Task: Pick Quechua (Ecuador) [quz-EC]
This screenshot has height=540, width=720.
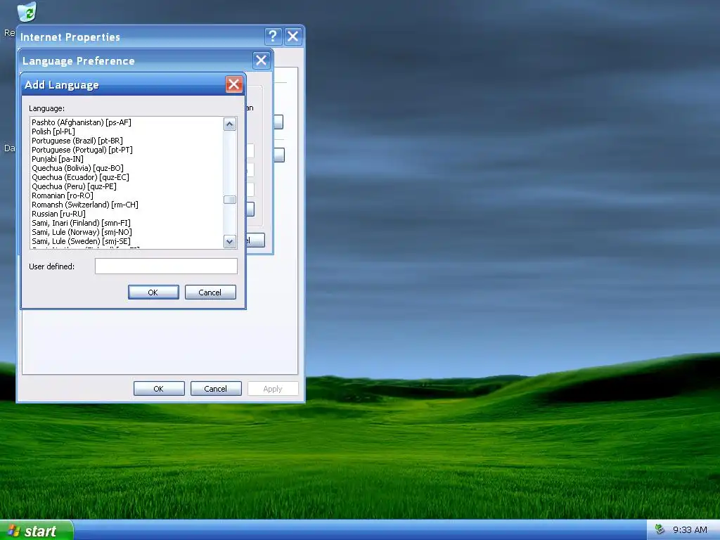Action: pyautogui.click(x=80, y=177)
